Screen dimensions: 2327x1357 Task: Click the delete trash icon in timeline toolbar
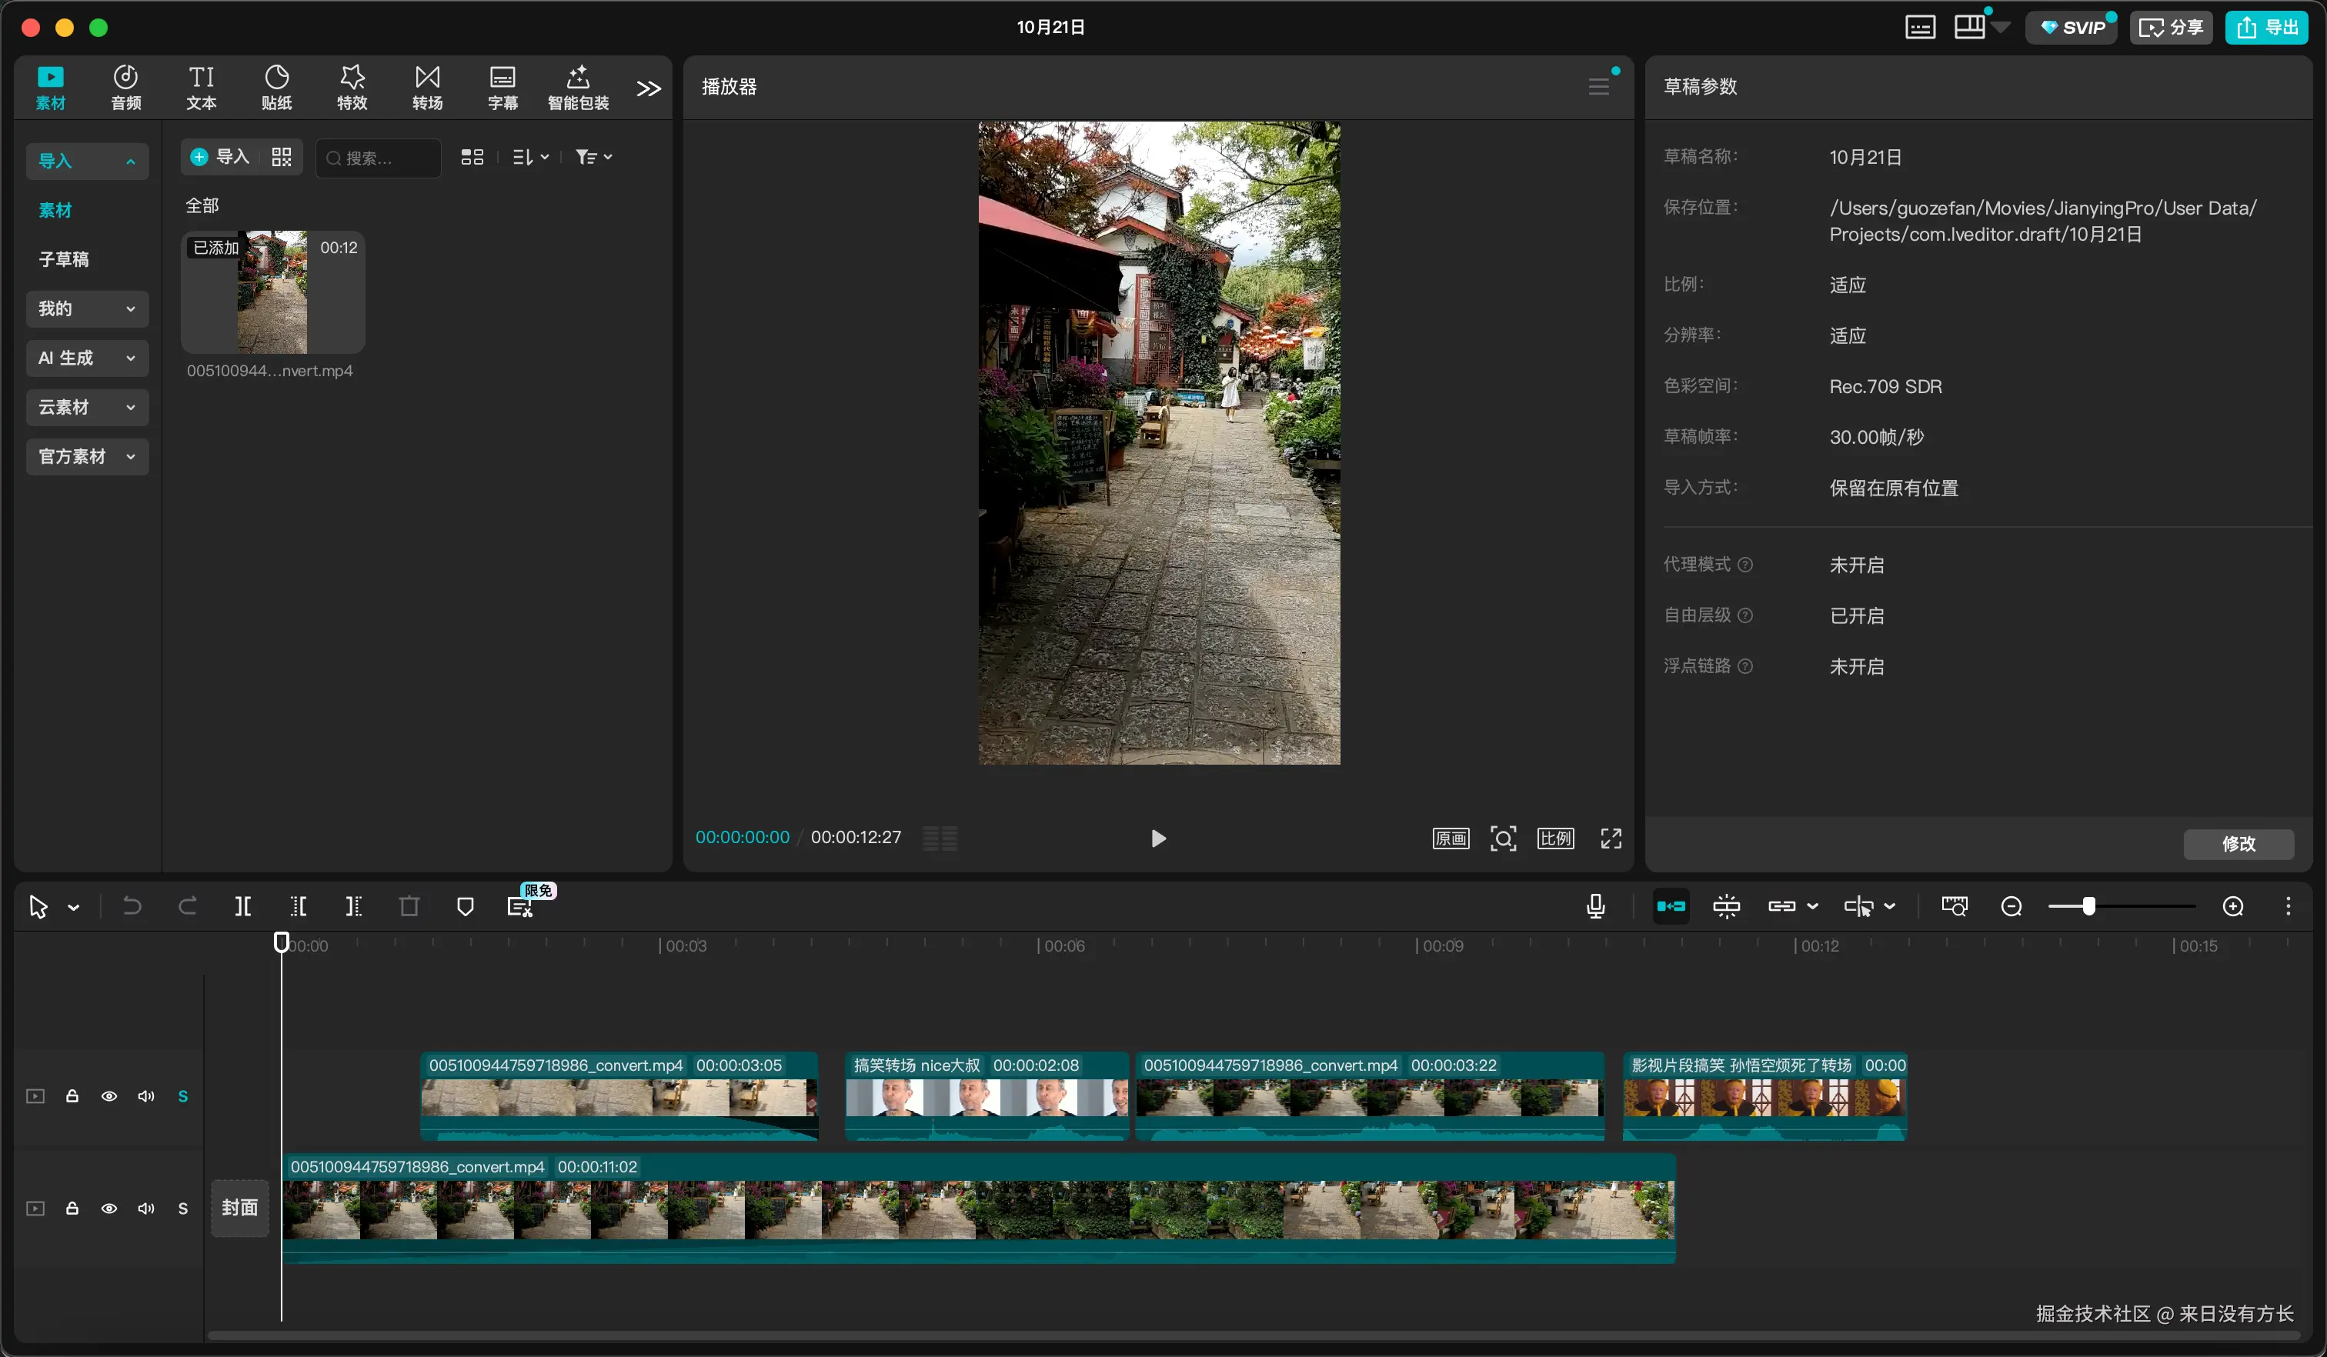tap(409, 906)
